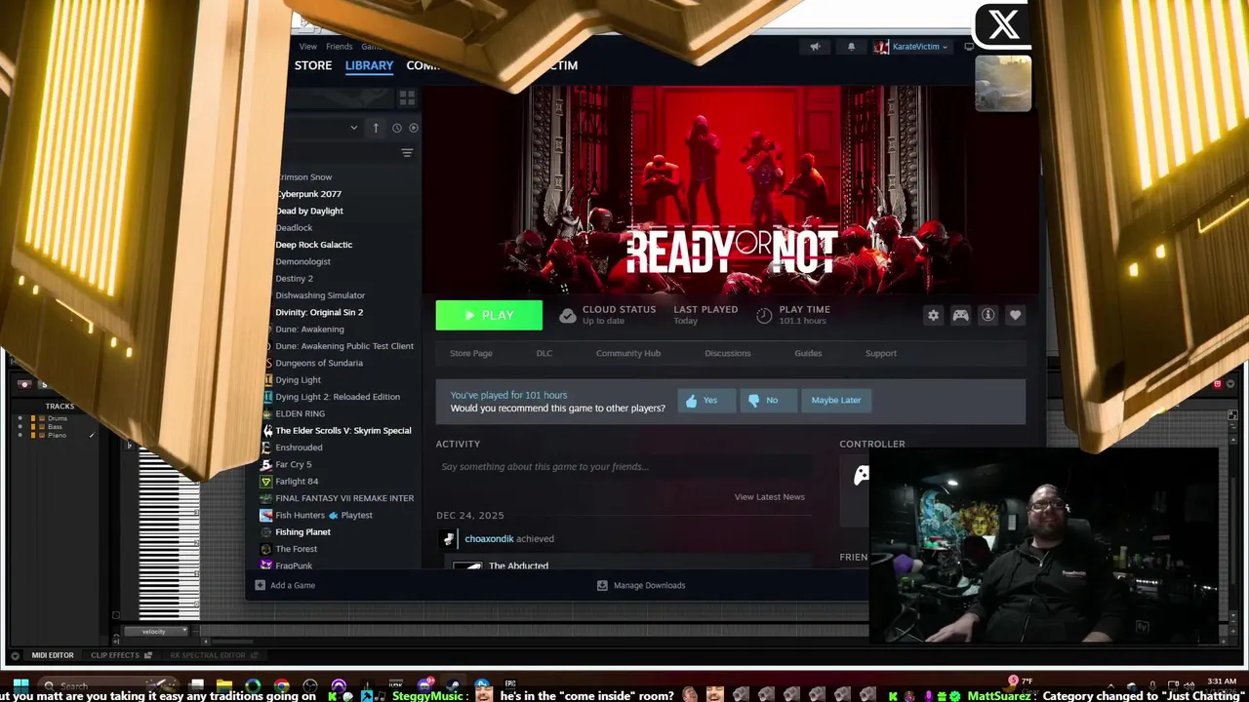Click the play time clock icon
Screen dimensions: 1249x702
point(764,315)
